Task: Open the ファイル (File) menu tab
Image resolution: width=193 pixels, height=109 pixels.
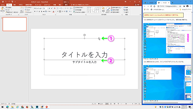Action: [x=3, y=5]
